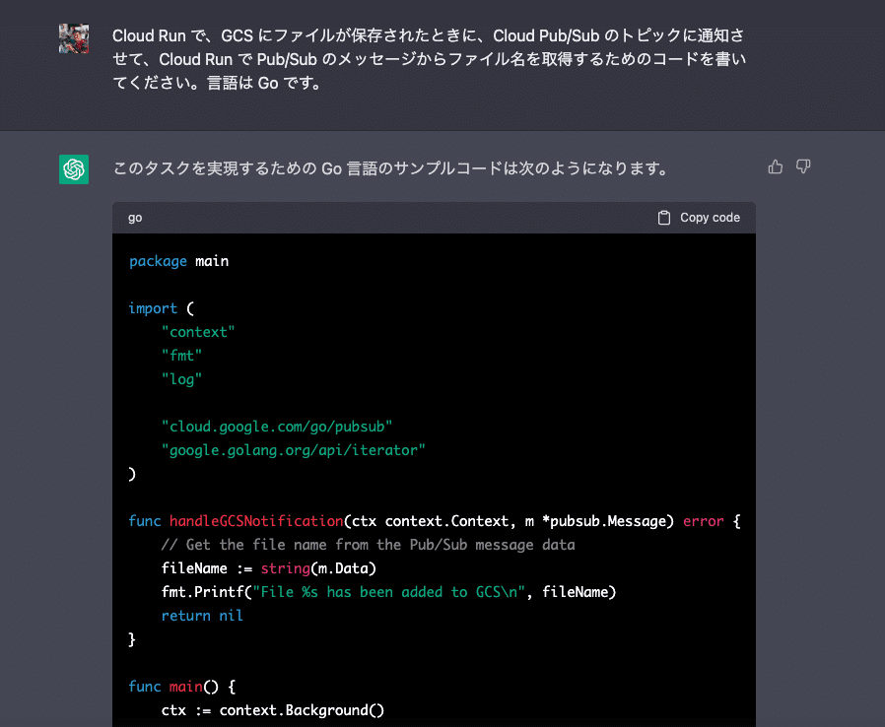Viewport: 885px width, 727px height.
Task: Click the assistant's Japanese intro sentence
Action: point(391,168)
